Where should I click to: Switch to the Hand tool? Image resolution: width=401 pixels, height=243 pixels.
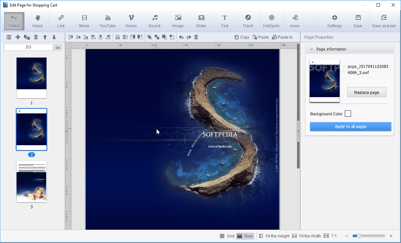pos(37,21)
